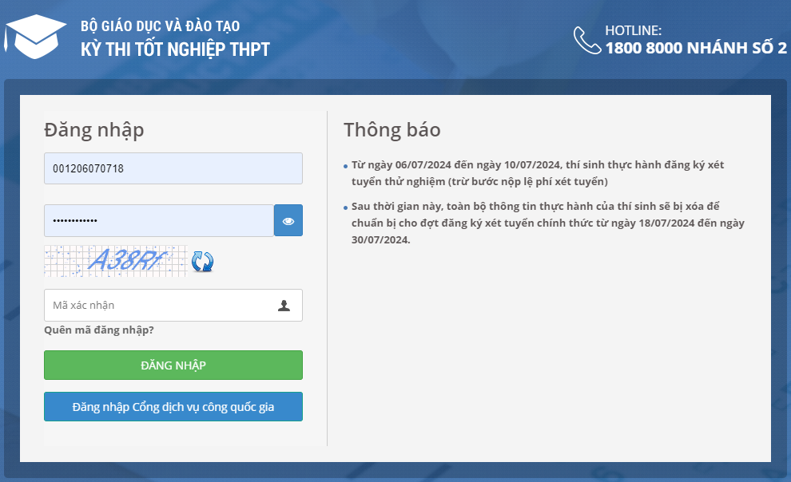Click the user icon in Mã xác nhận field
This screenshot has width=791, height=482.
click(284, 305)
